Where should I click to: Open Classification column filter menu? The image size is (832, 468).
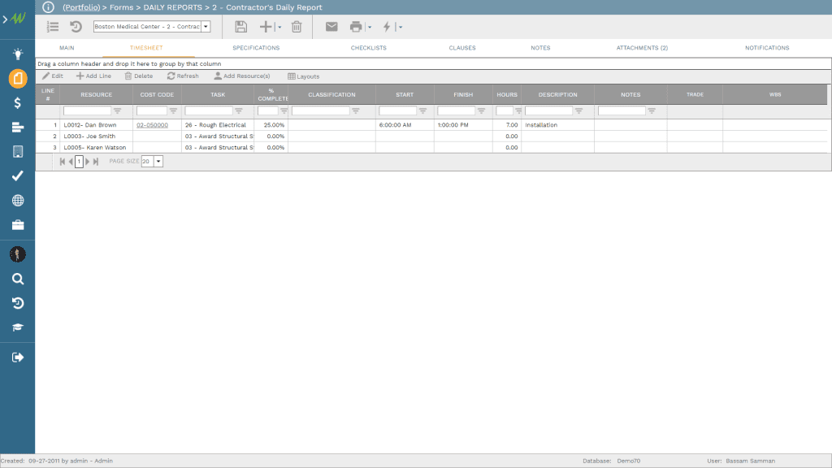click(356, 110)
